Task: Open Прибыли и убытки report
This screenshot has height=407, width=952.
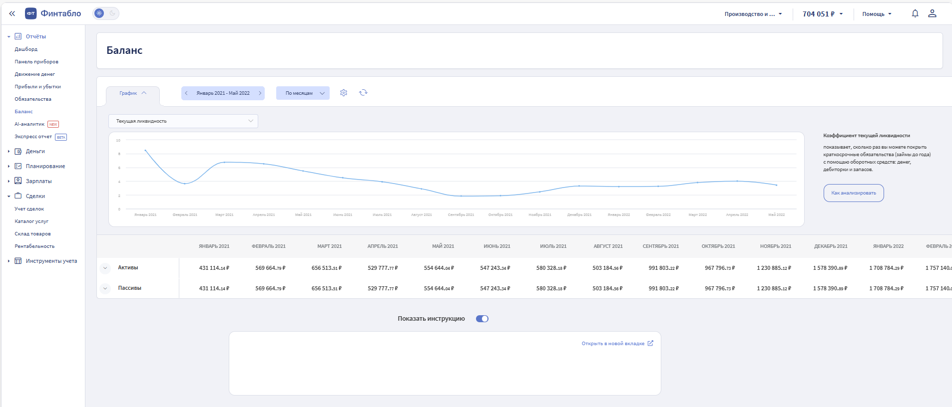Action: (x=37, y=87)
